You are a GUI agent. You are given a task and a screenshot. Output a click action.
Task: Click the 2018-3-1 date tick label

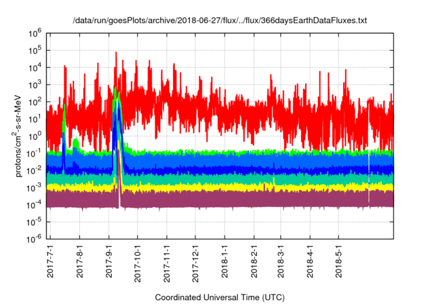(x=281, y=261)
